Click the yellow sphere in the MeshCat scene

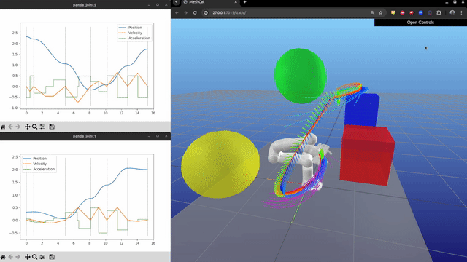(x=220, y=164)
